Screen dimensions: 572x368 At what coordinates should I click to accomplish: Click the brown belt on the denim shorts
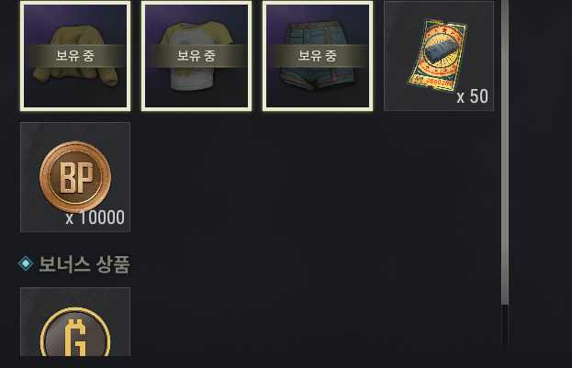tap(317, 26)
